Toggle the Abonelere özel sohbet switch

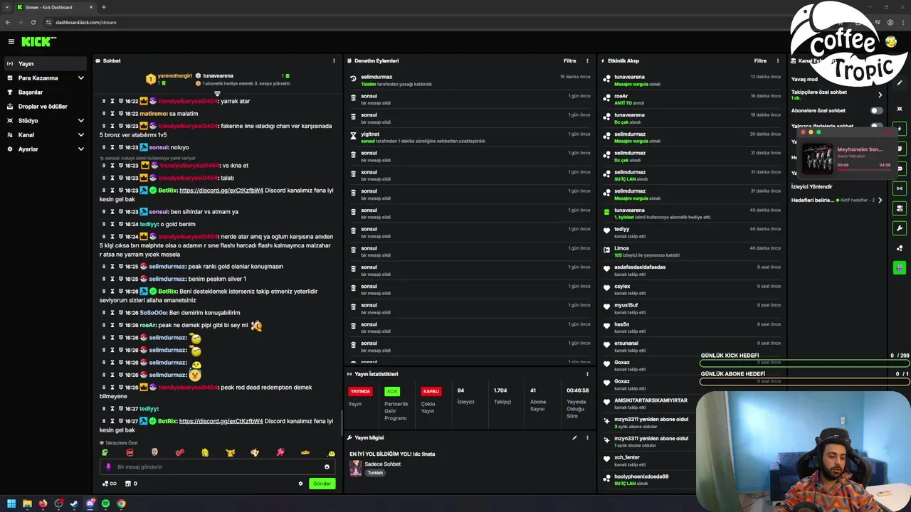click(x=876, y=110)
